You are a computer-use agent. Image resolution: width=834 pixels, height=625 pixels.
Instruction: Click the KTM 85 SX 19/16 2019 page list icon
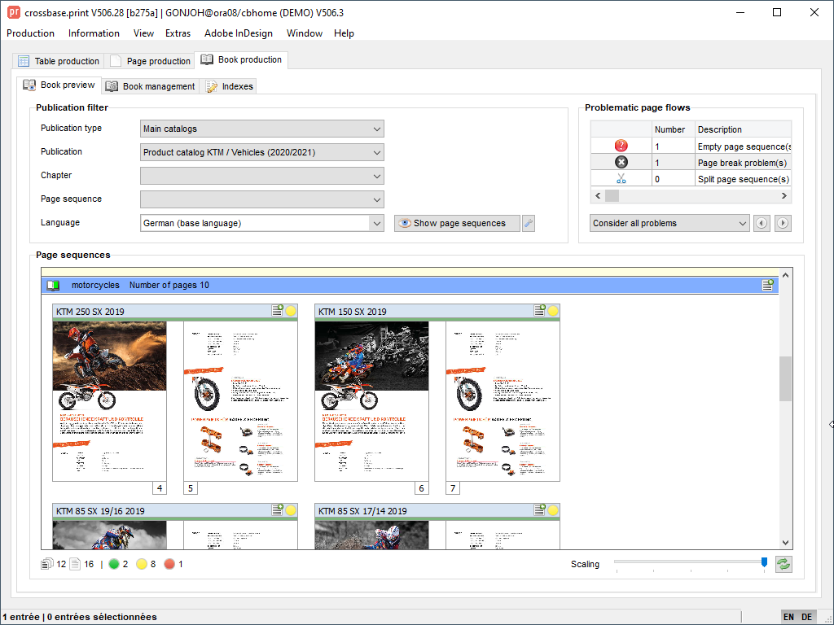(277, 510)
